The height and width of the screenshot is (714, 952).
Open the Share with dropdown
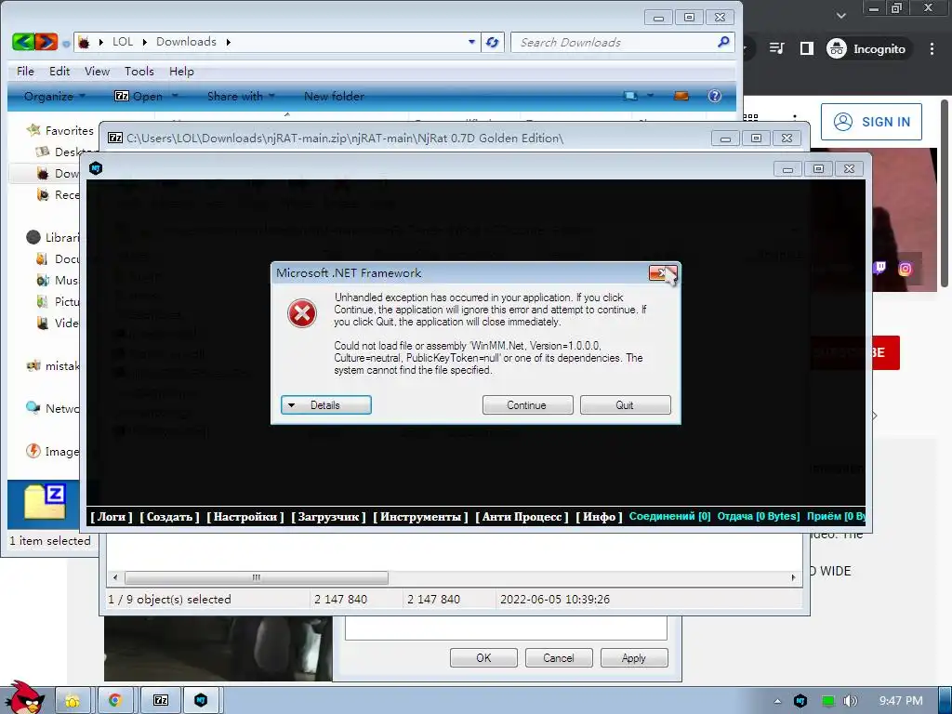coord(241,96)
